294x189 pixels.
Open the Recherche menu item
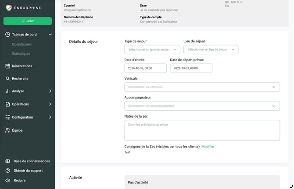20,78
